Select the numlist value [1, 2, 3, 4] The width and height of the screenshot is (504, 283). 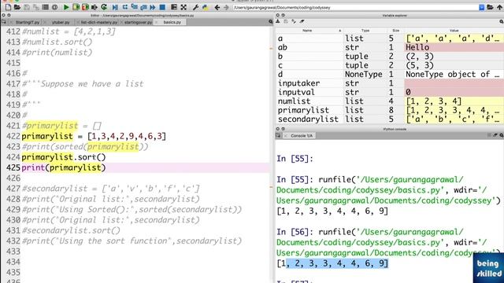[x=454, y=101]
